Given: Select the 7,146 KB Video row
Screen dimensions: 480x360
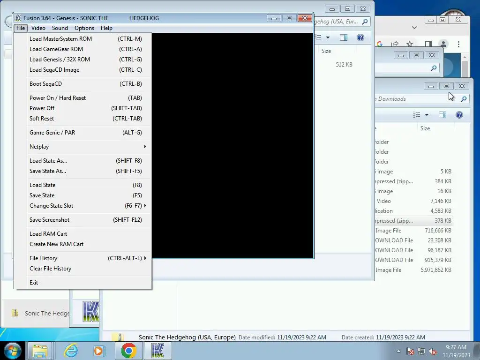Looking at the screenshot, I should click(x=414, y=201).
